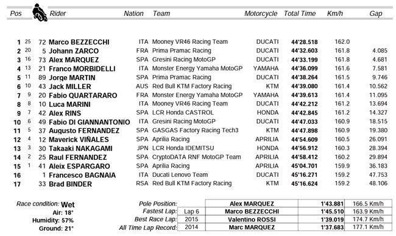Select winner Marco BEZZECCHI in first row
The width and height of the screenshot is (396, 236).
(x=79, y=42)
